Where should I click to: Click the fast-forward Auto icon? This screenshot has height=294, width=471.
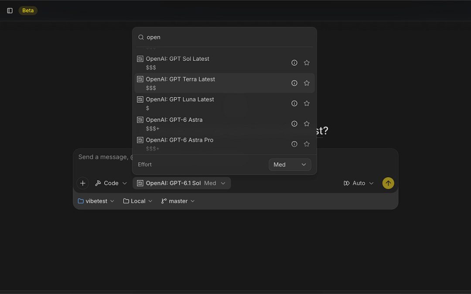(347, 183)
